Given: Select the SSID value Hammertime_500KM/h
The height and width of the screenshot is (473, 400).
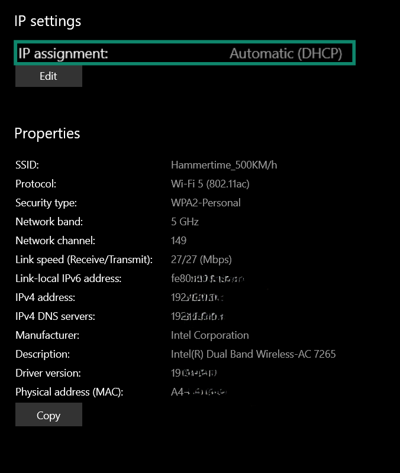Looking at the screenshot, I should [224, 165].
